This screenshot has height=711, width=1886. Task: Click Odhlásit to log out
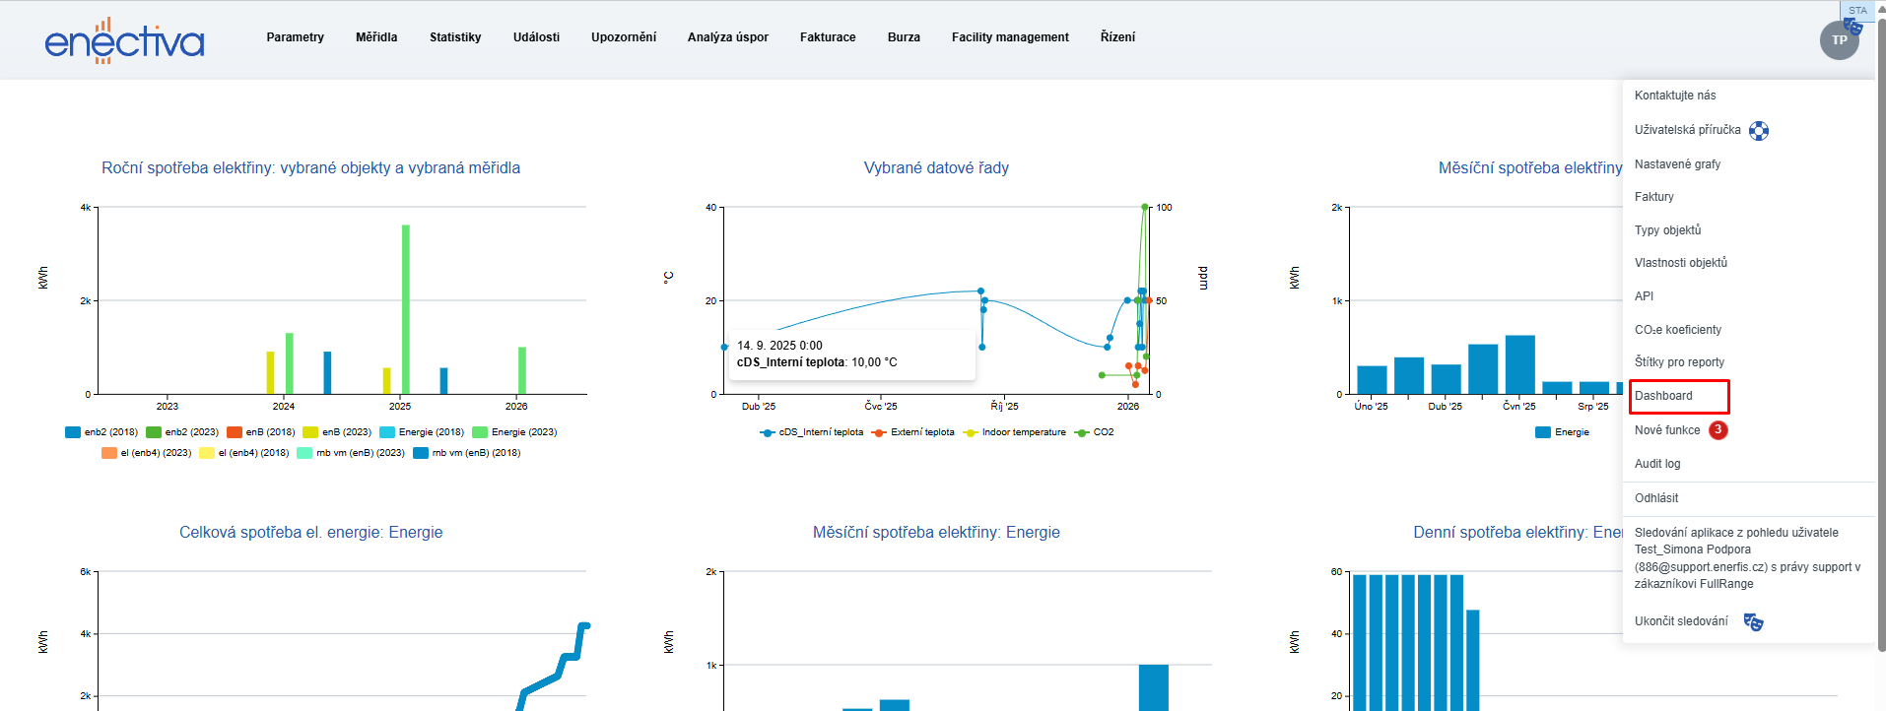click(x=1655, y=498)
